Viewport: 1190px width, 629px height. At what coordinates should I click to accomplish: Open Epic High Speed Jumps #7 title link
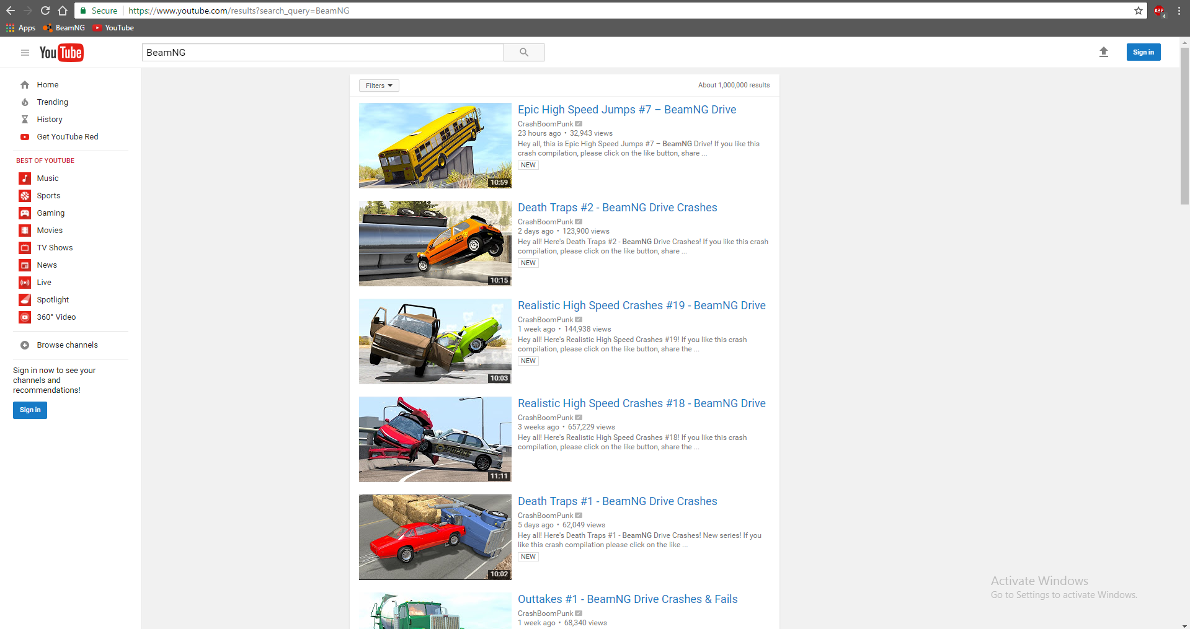[627, 110]
